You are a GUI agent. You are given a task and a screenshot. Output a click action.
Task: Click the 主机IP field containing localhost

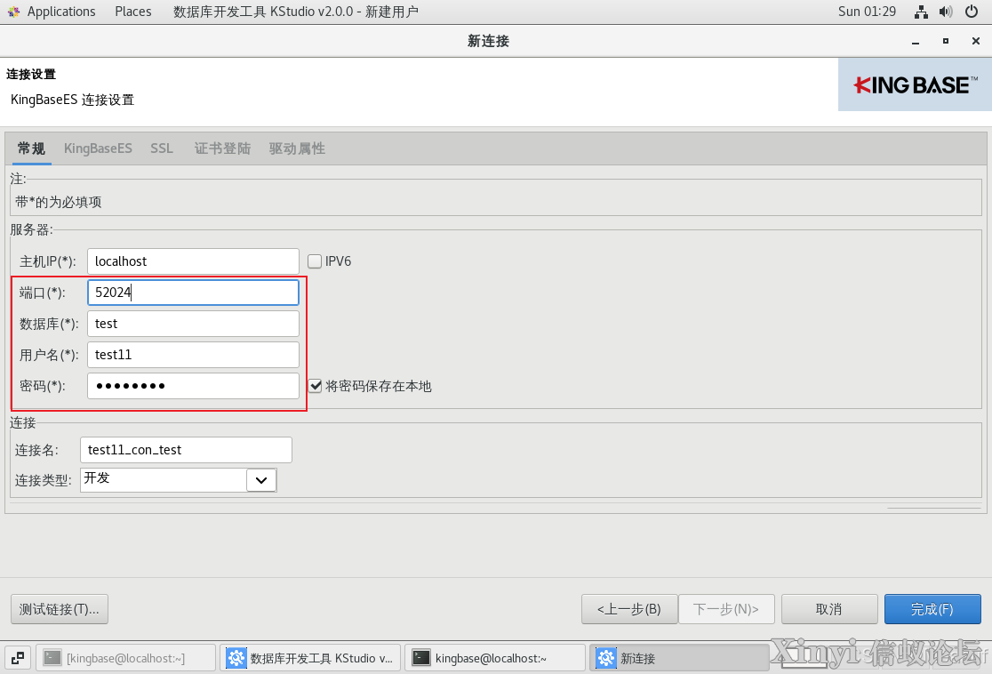[193, 261]
